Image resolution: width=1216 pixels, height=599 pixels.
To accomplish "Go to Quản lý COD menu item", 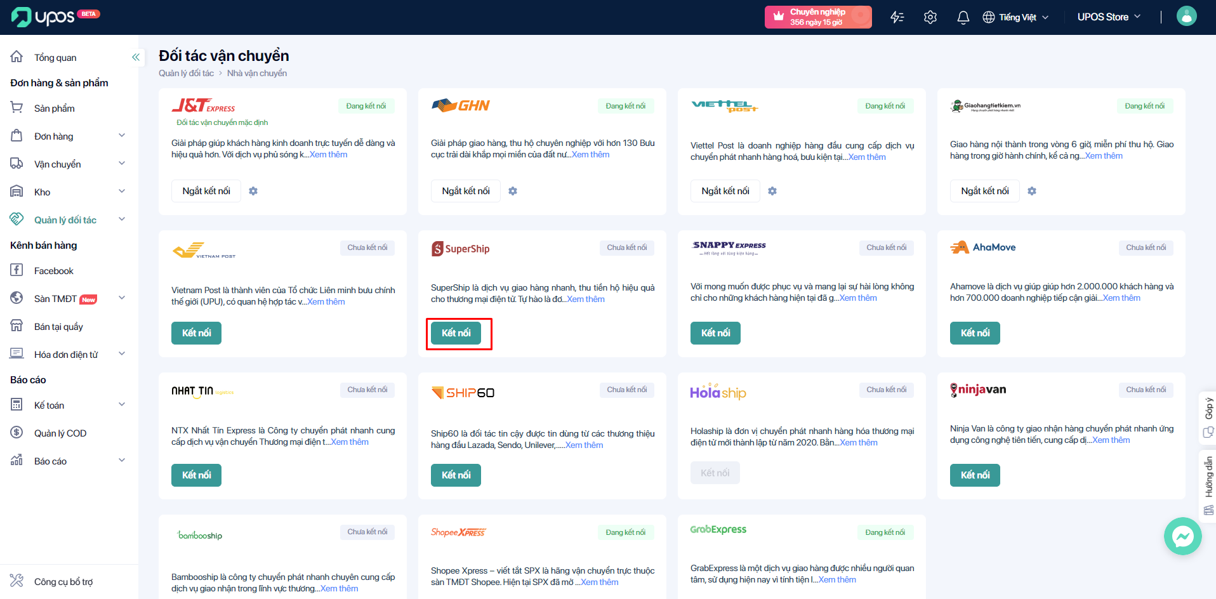I will click(x=60, y=433).
